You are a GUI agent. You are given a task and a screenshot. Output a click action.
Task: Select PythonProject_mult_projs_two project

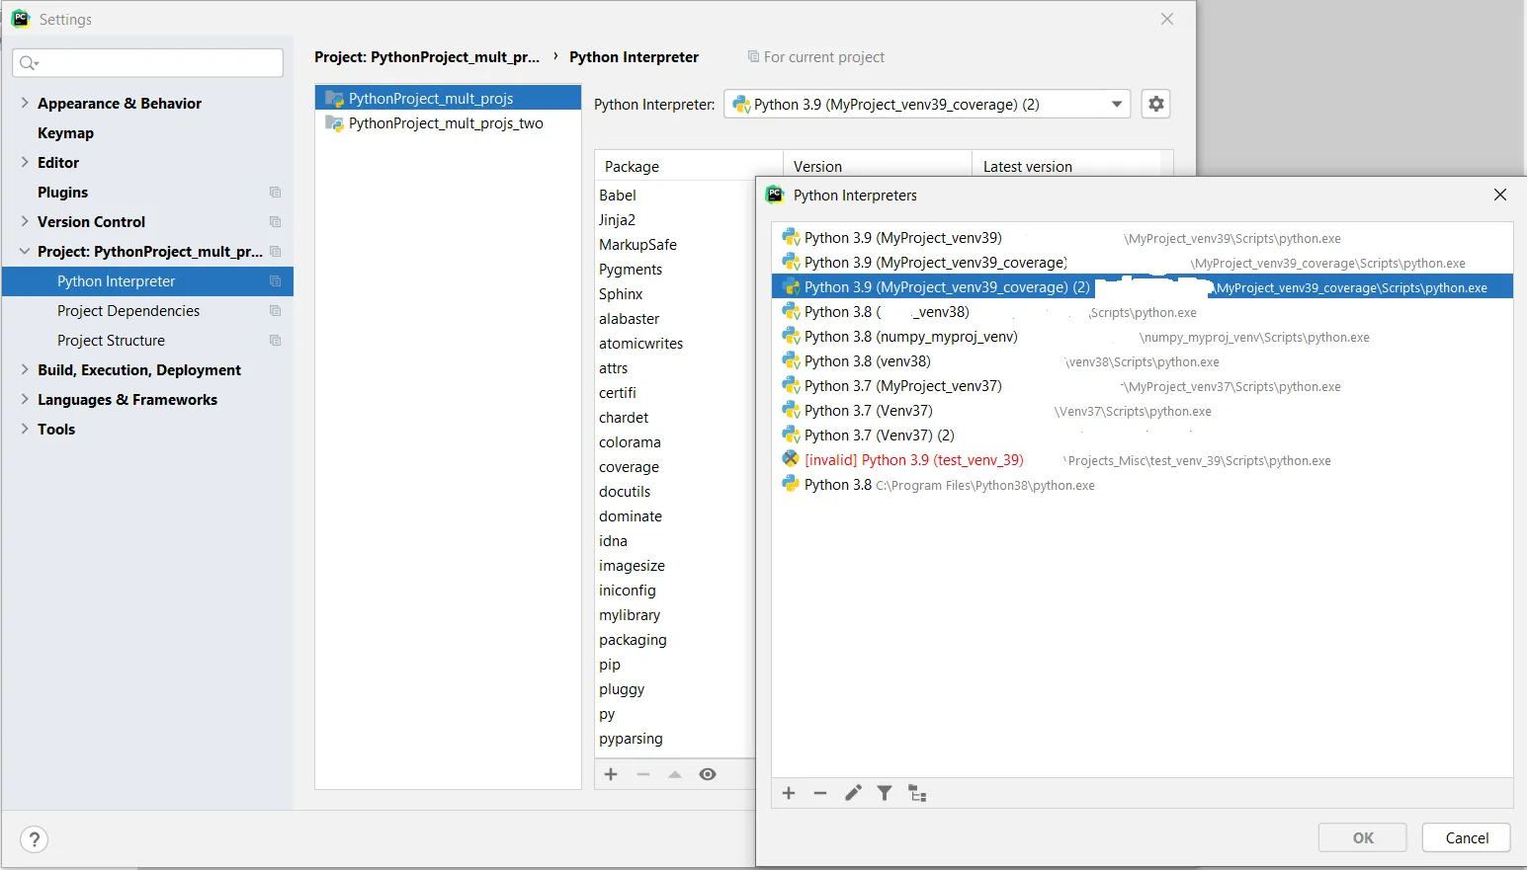pos(448,123)
